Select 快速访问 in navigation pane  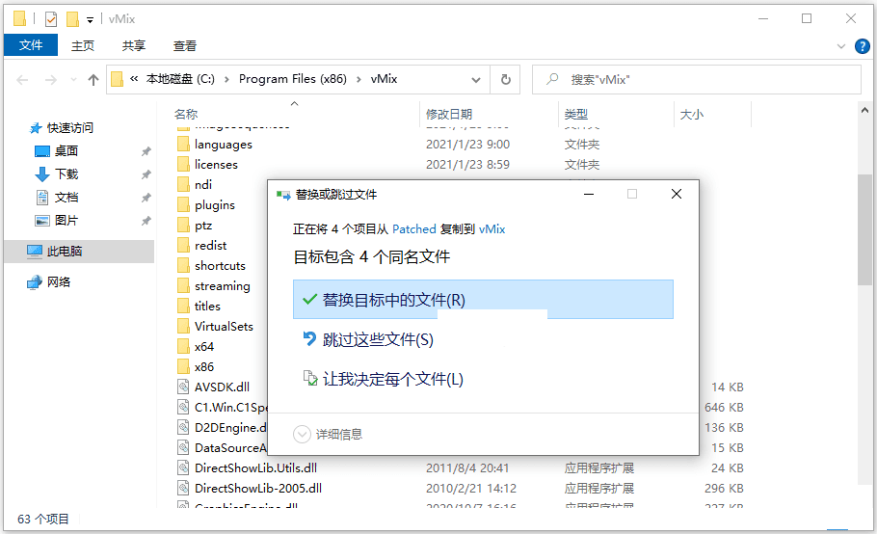pyautogui.click(x=70, y=128)
